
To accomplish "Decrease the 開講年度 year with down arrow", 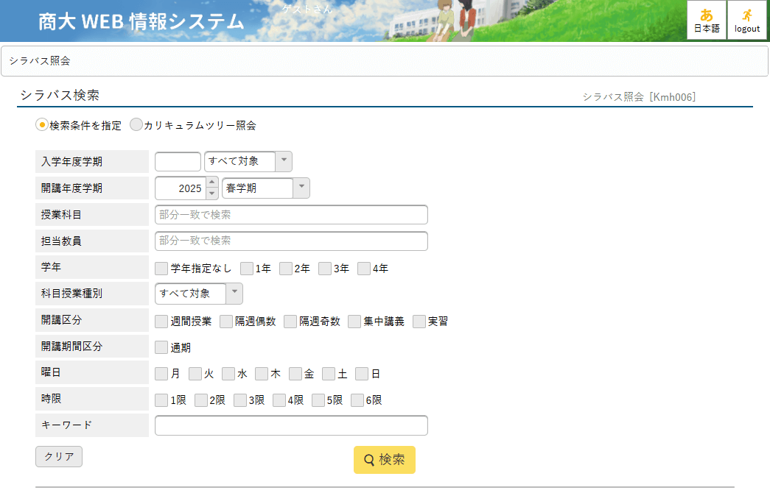I will click(x=212, y=193).
